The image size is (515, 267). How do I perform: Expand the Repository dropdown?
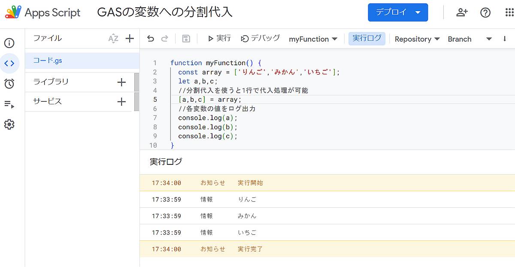(417, 39)
